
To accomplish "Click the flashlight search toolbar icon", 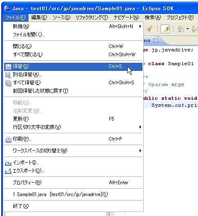I will (x=149, y=29).
